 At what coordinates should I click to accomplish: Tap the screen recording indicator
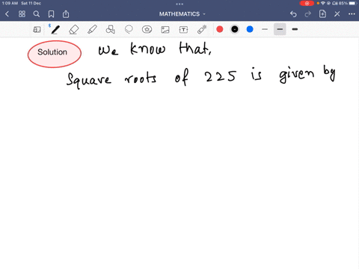[x=307, y=3]
